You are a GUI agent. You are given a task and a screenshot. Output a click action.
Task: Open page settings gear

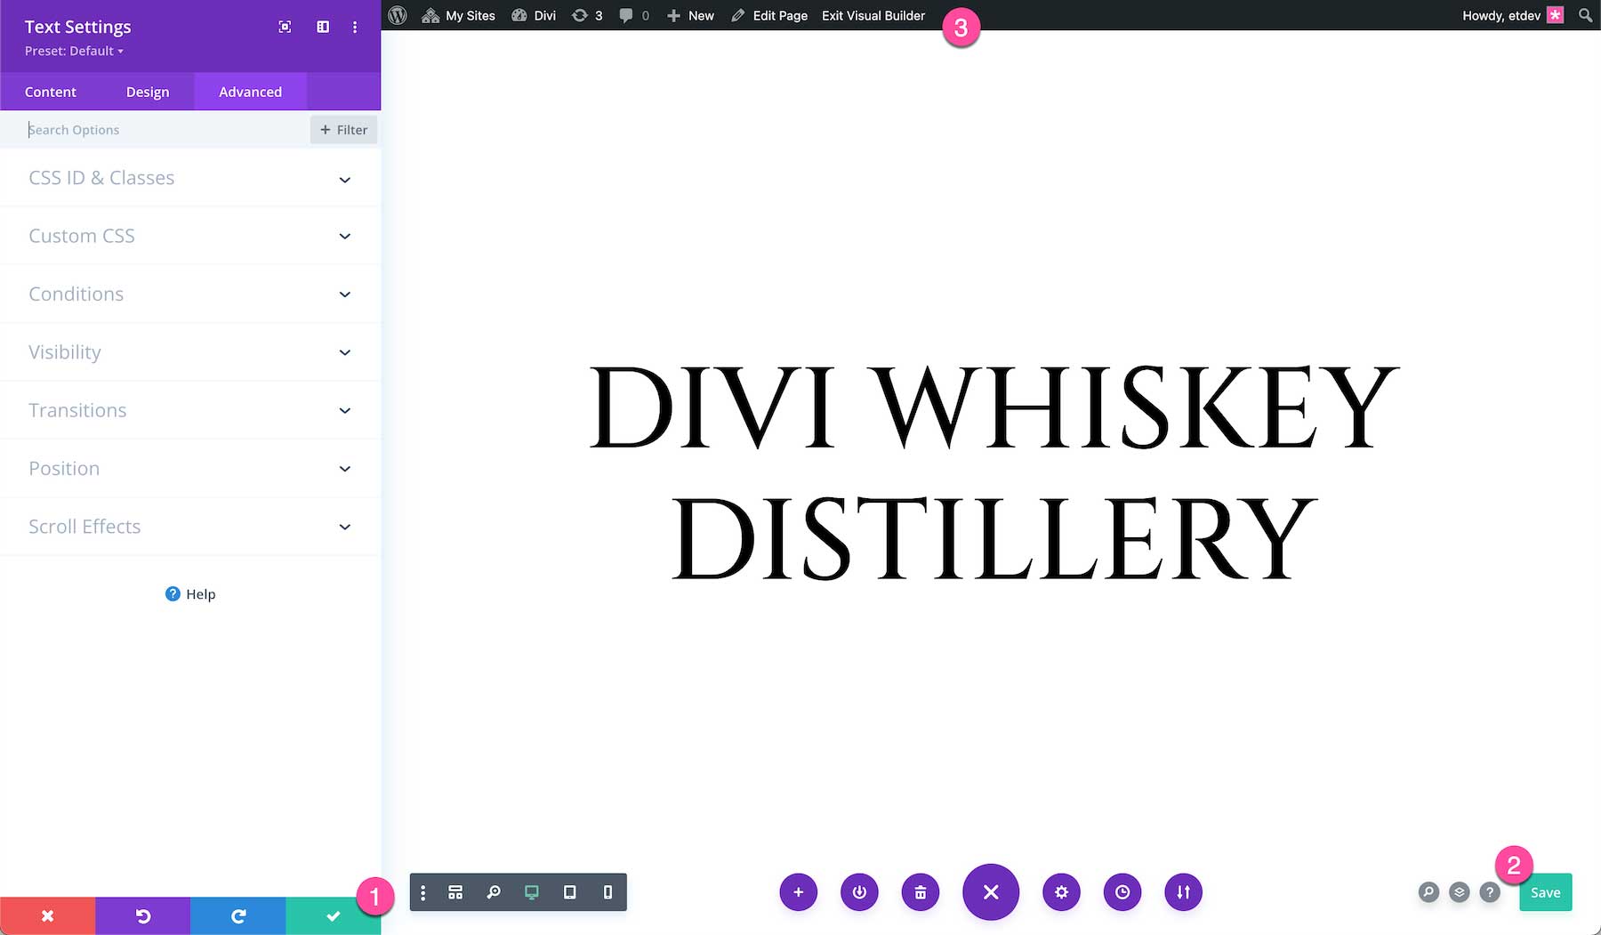(1061, 892)
